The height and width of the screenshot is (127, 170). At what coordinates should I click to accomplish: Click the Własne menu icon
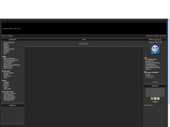point(146,58)
